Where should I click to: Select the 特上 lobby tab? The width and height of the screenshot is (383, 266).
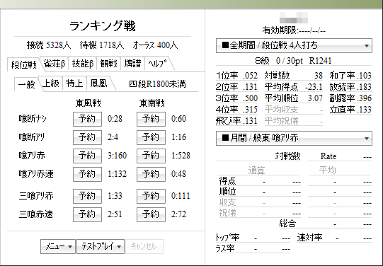pyautogui.click(x=74, y=83)
